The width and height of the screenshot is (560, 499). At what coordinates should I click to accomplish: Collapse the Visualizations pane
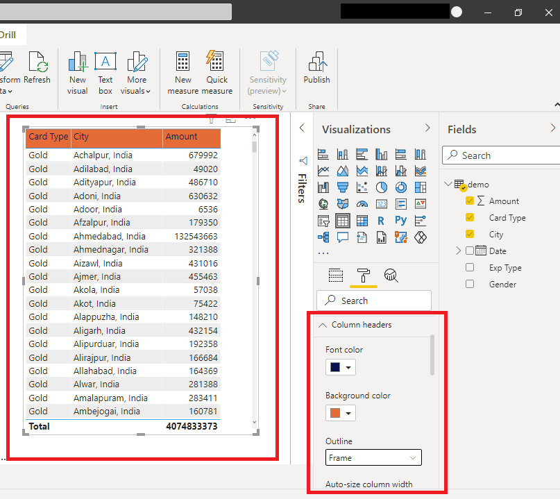tap(428, 129)
